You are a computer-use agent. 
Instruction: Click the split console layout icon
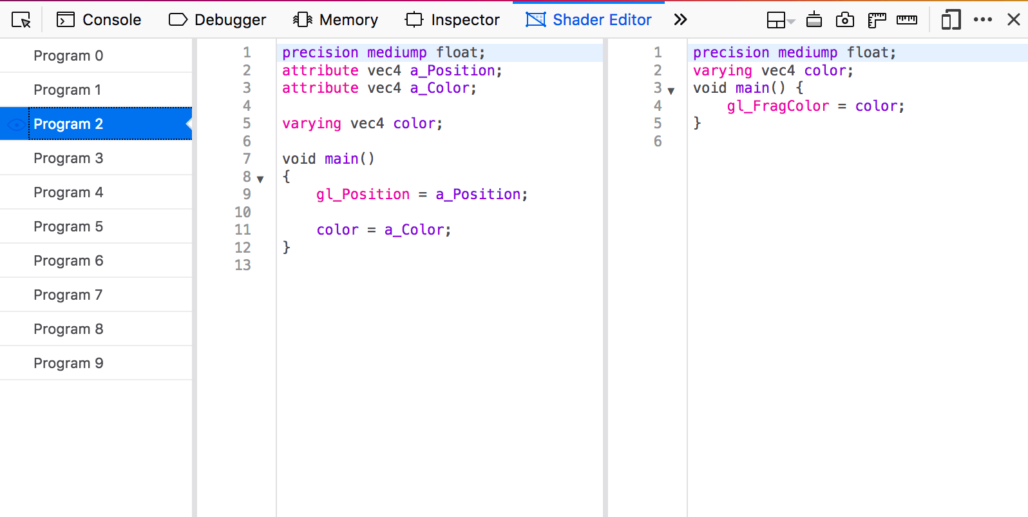[777, 20]
